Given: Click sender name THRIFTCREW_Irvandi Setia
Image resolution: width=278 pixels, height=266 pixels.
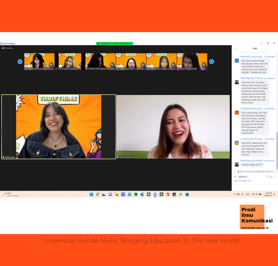Looking at the screenshot, I should (252, 57).
